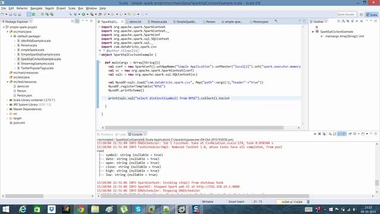Click the Save toolbar icon
Viewport: 380px width, 214px height.
pos(11,14)
